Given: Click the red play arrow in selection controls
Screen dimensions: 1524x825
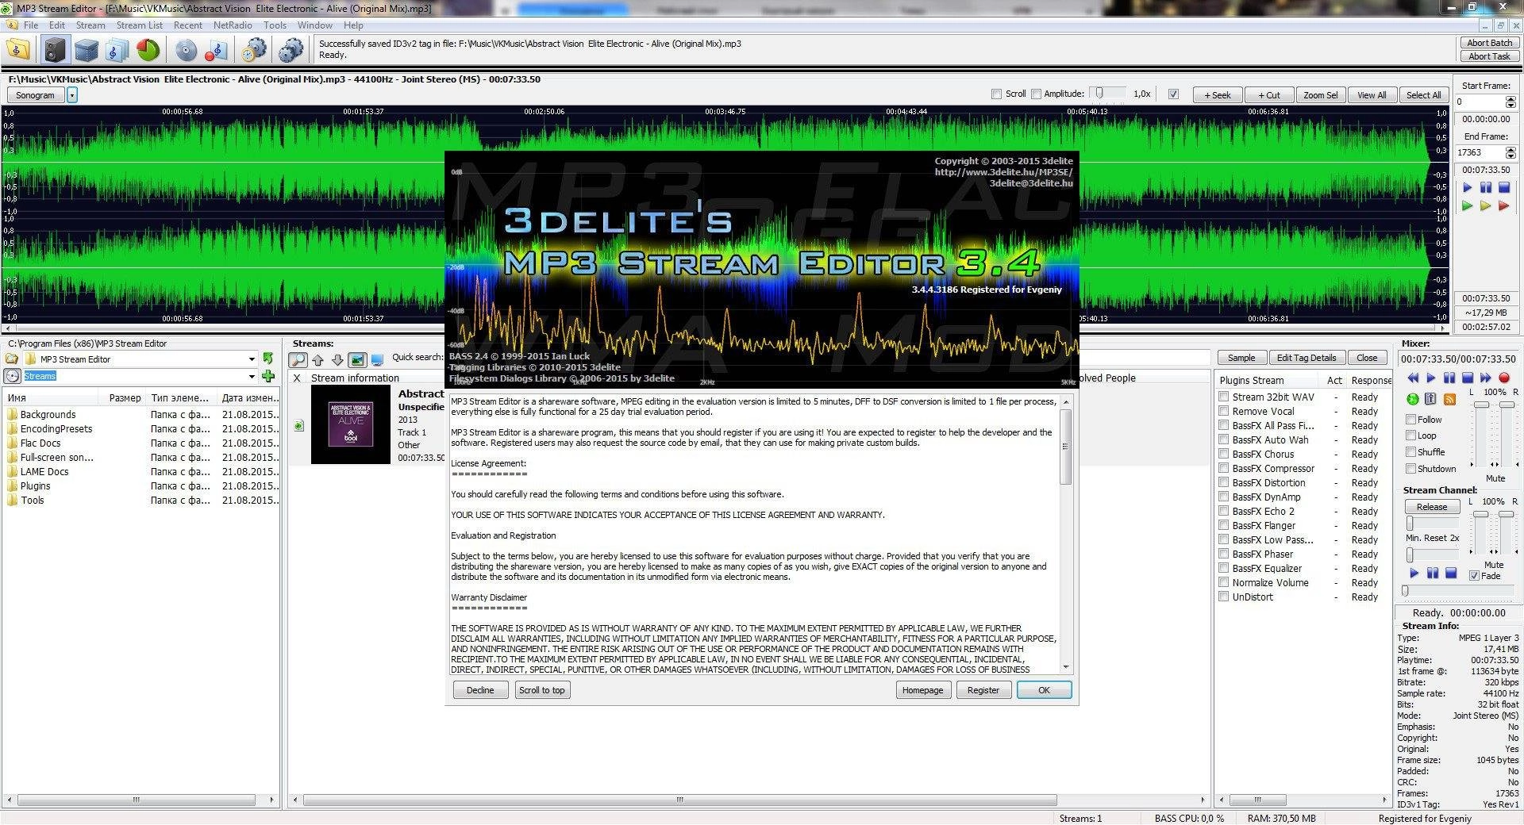Looking at the screenshot, I should (x=1503, y=206).
